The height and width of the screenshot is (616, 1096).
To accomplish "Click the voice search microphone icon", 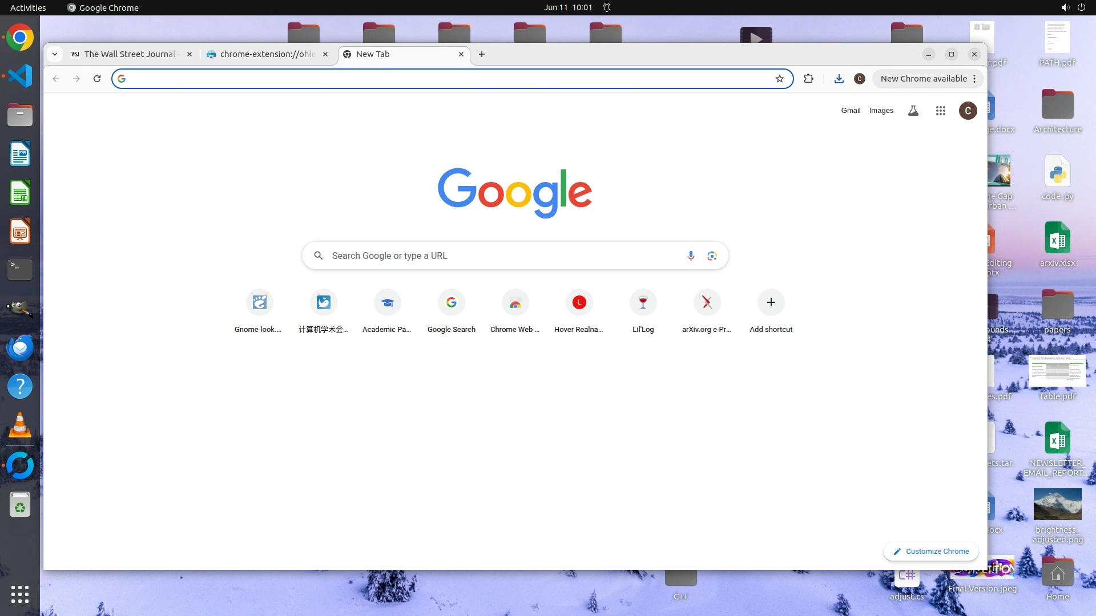I will (x=691, y=256).
